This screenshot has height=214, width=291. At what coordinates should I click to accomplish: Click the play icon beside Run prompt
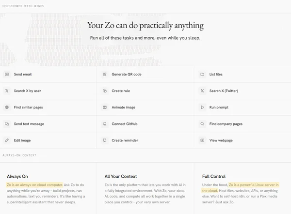coord(202,107)
